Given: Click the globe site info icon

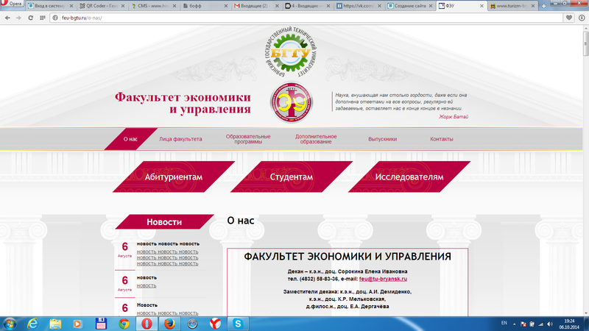Looking at the screenshot, I should 55,18.
